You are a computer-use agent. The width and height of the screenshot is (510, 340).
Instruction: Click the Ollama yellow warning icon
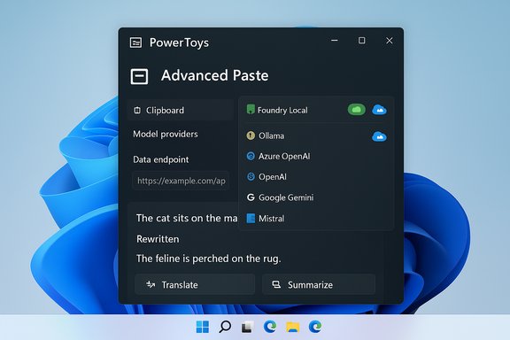(x=251, y=135)
